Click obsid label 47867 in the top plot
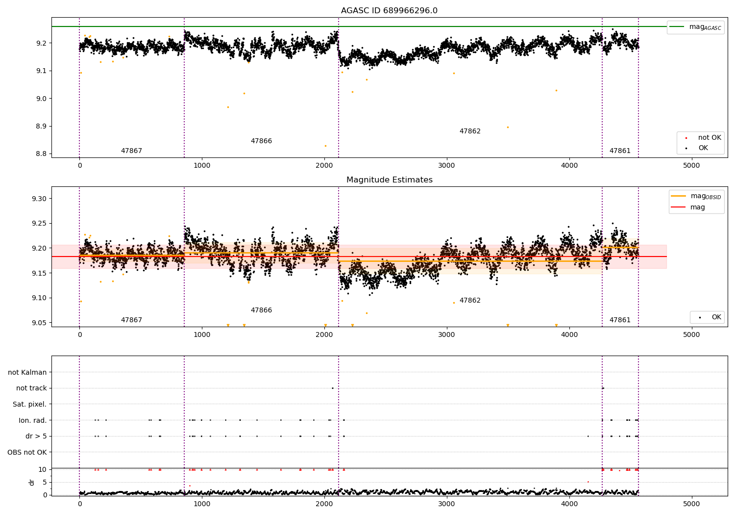Image resolution: width=735 pixels, height=515 pixels. pos(131,151)
